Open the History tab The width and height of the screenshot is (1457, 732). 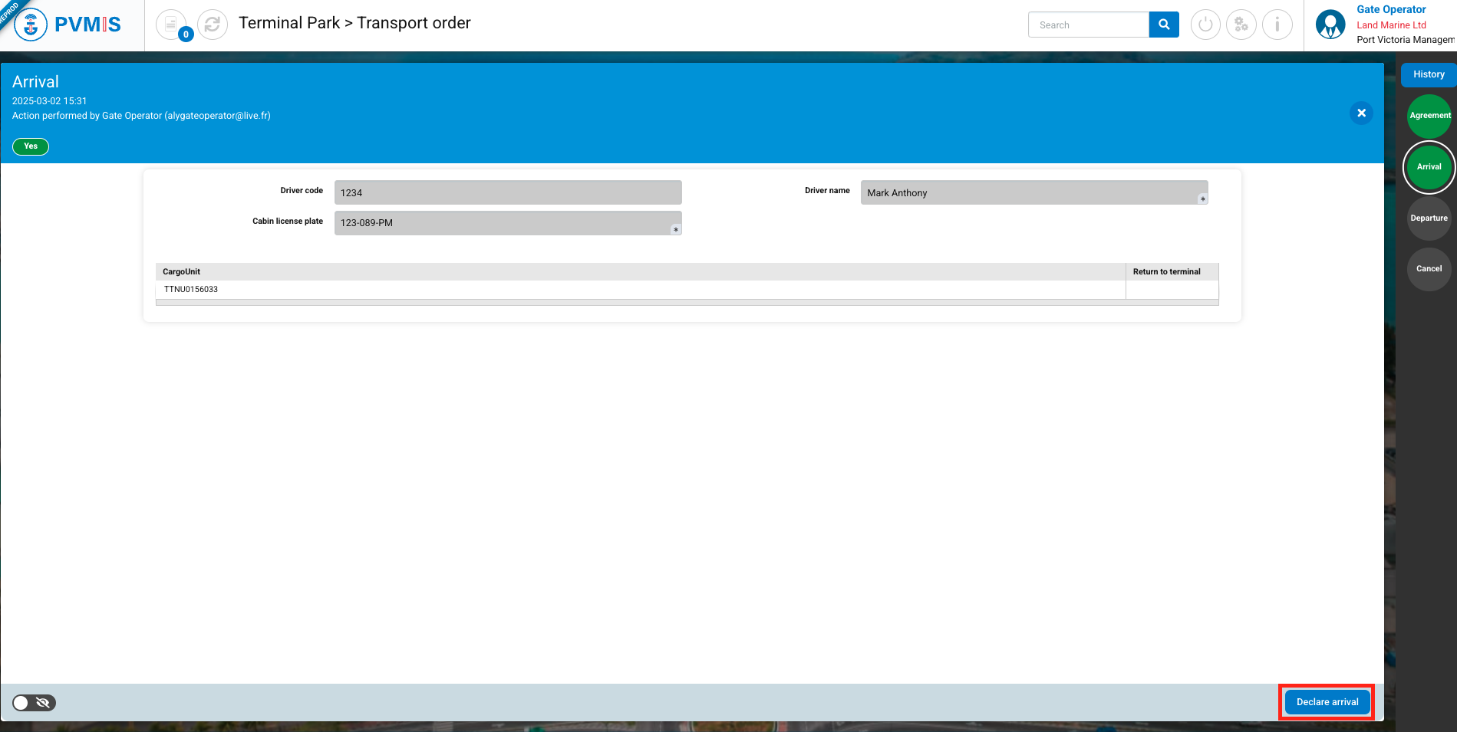(x=1428, y=74)
